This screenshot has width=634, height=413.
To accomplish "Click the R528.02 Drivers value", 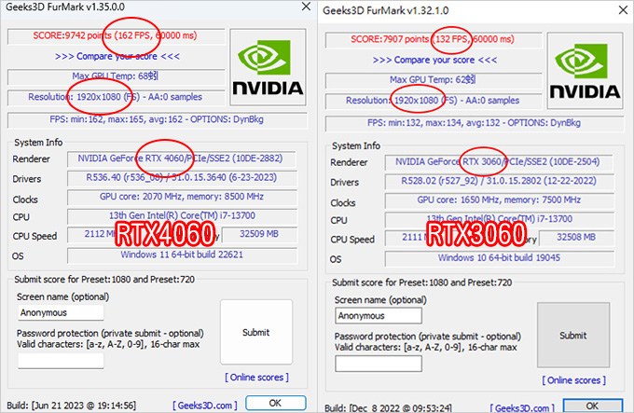I will (x=499, y=181).
